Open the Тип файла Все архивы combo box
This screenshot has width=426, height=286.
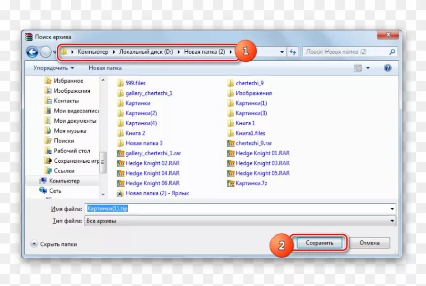(240, 221)
